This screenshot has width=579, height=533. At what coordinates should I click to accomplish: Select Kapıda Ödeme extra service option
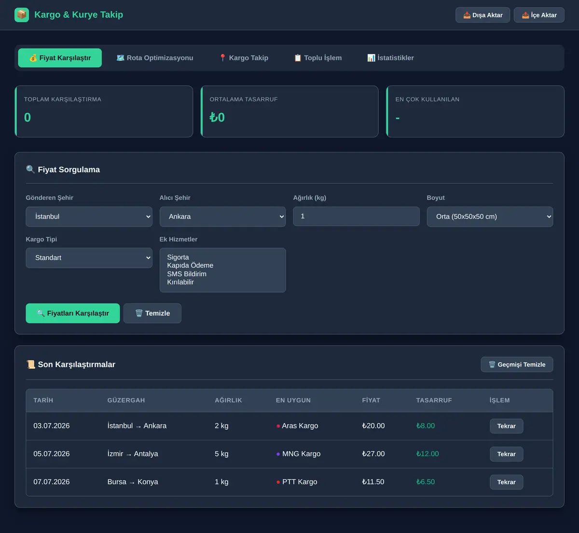coord(190,265)
